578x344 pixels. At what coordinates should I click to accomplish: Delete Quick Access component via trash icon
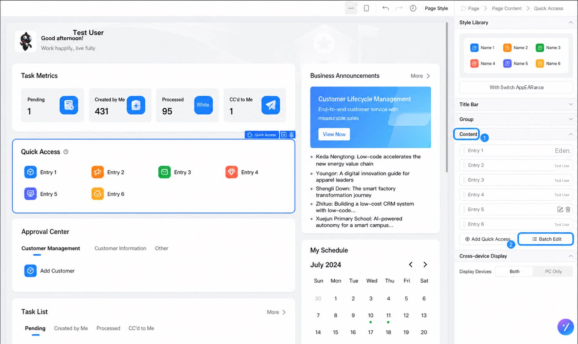click(292, 135)
